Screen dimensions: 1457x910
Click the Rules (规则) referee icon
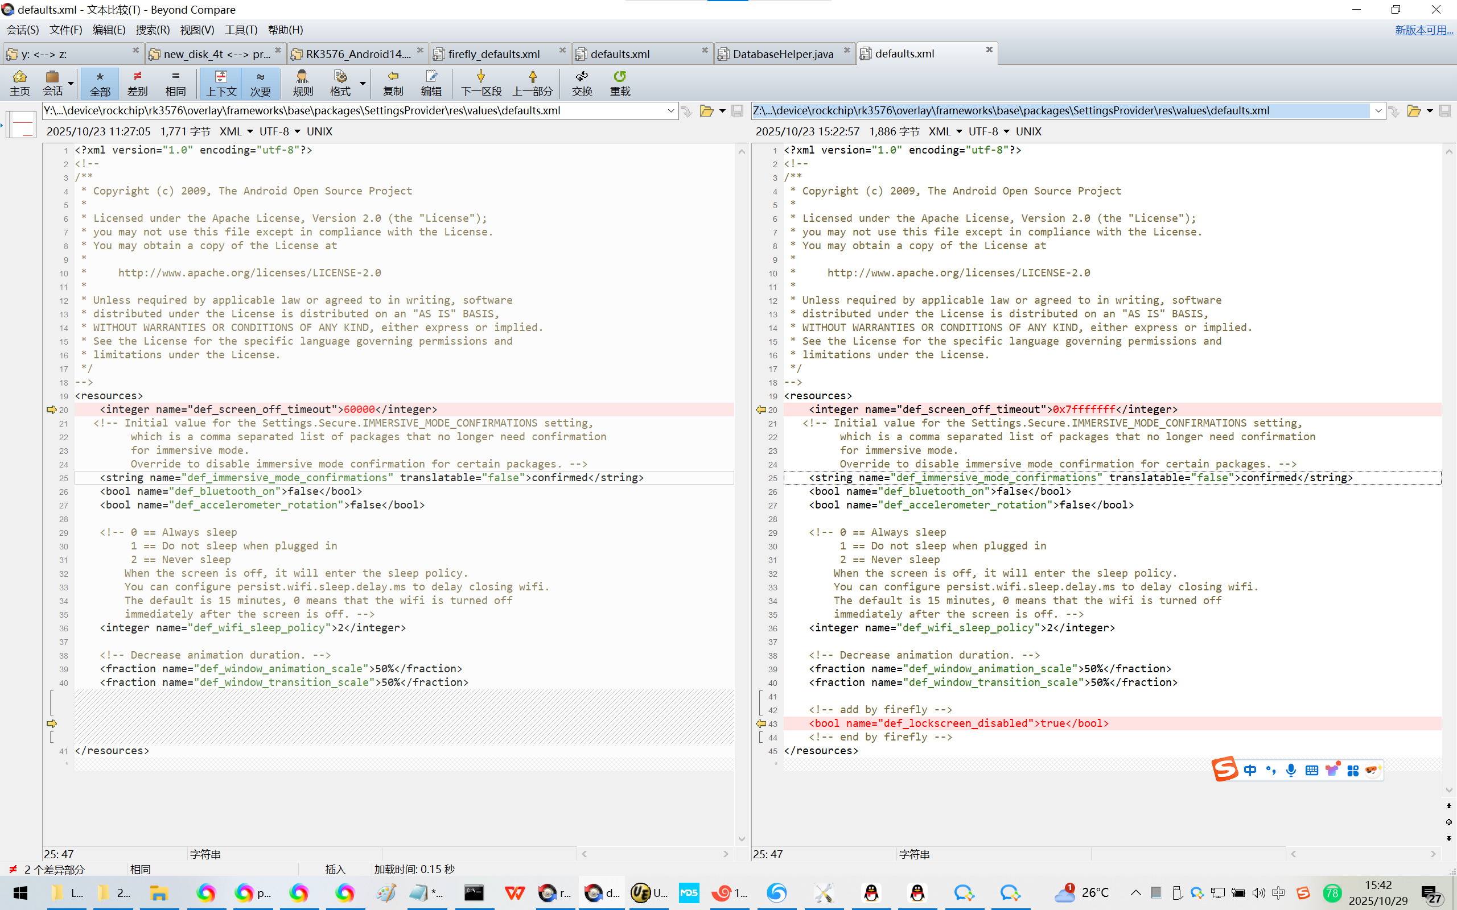pos(302,82)
